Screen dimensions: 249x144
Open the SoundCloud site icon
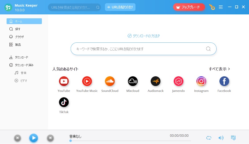110,81
